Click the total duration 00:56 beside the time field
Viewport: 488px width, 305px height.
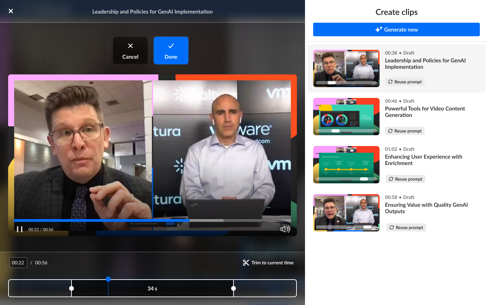point(41,263)
